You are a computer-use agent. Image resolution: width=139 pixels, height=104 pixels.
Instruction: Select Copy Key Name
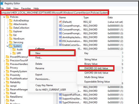pos(44,85)
